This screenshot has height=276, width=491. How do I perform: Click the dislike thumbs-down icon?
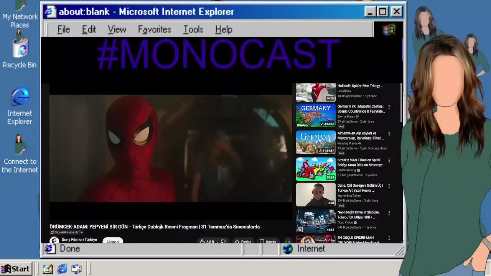click(223, 242)
